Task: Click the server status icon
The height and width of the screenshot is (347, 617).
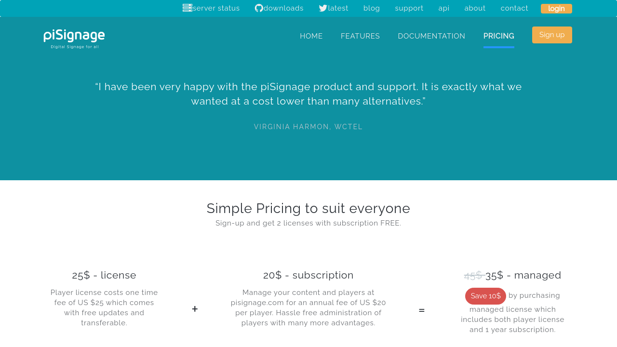Action: click(x=188, y=8)
